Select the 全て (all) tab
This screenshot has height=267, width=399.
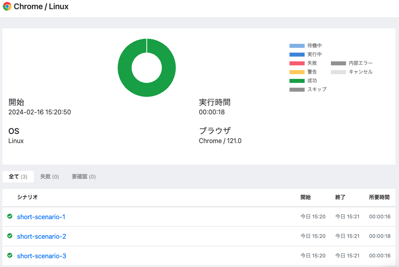click(x=18, y=177)
